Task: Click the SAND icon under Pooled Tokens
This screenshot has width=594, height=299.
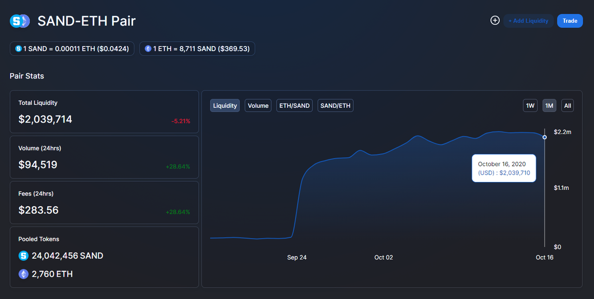Action: (x=23, y=255)
